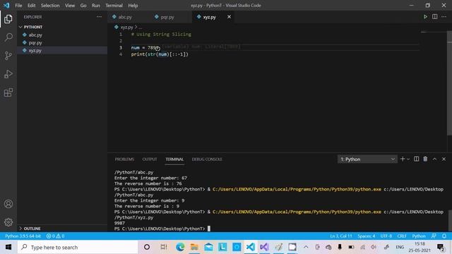452x254 pixels.
Task: Click in Windows search box 'Type here to search'
Action: [78, 247]
